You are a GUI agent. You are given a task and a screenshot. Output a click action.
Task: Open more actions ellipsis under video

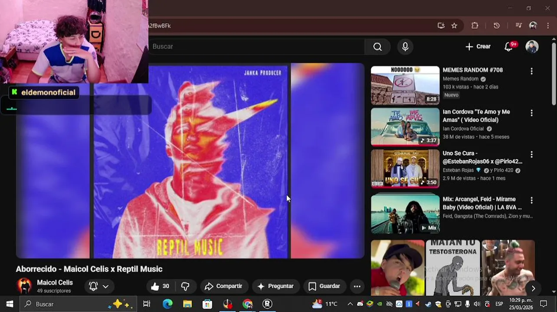[357, 286]
